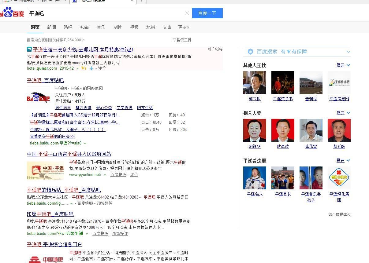369x263 pixels.
Task: Click the 平遥煤化集团 logo
Action: [x=339, y=178]
